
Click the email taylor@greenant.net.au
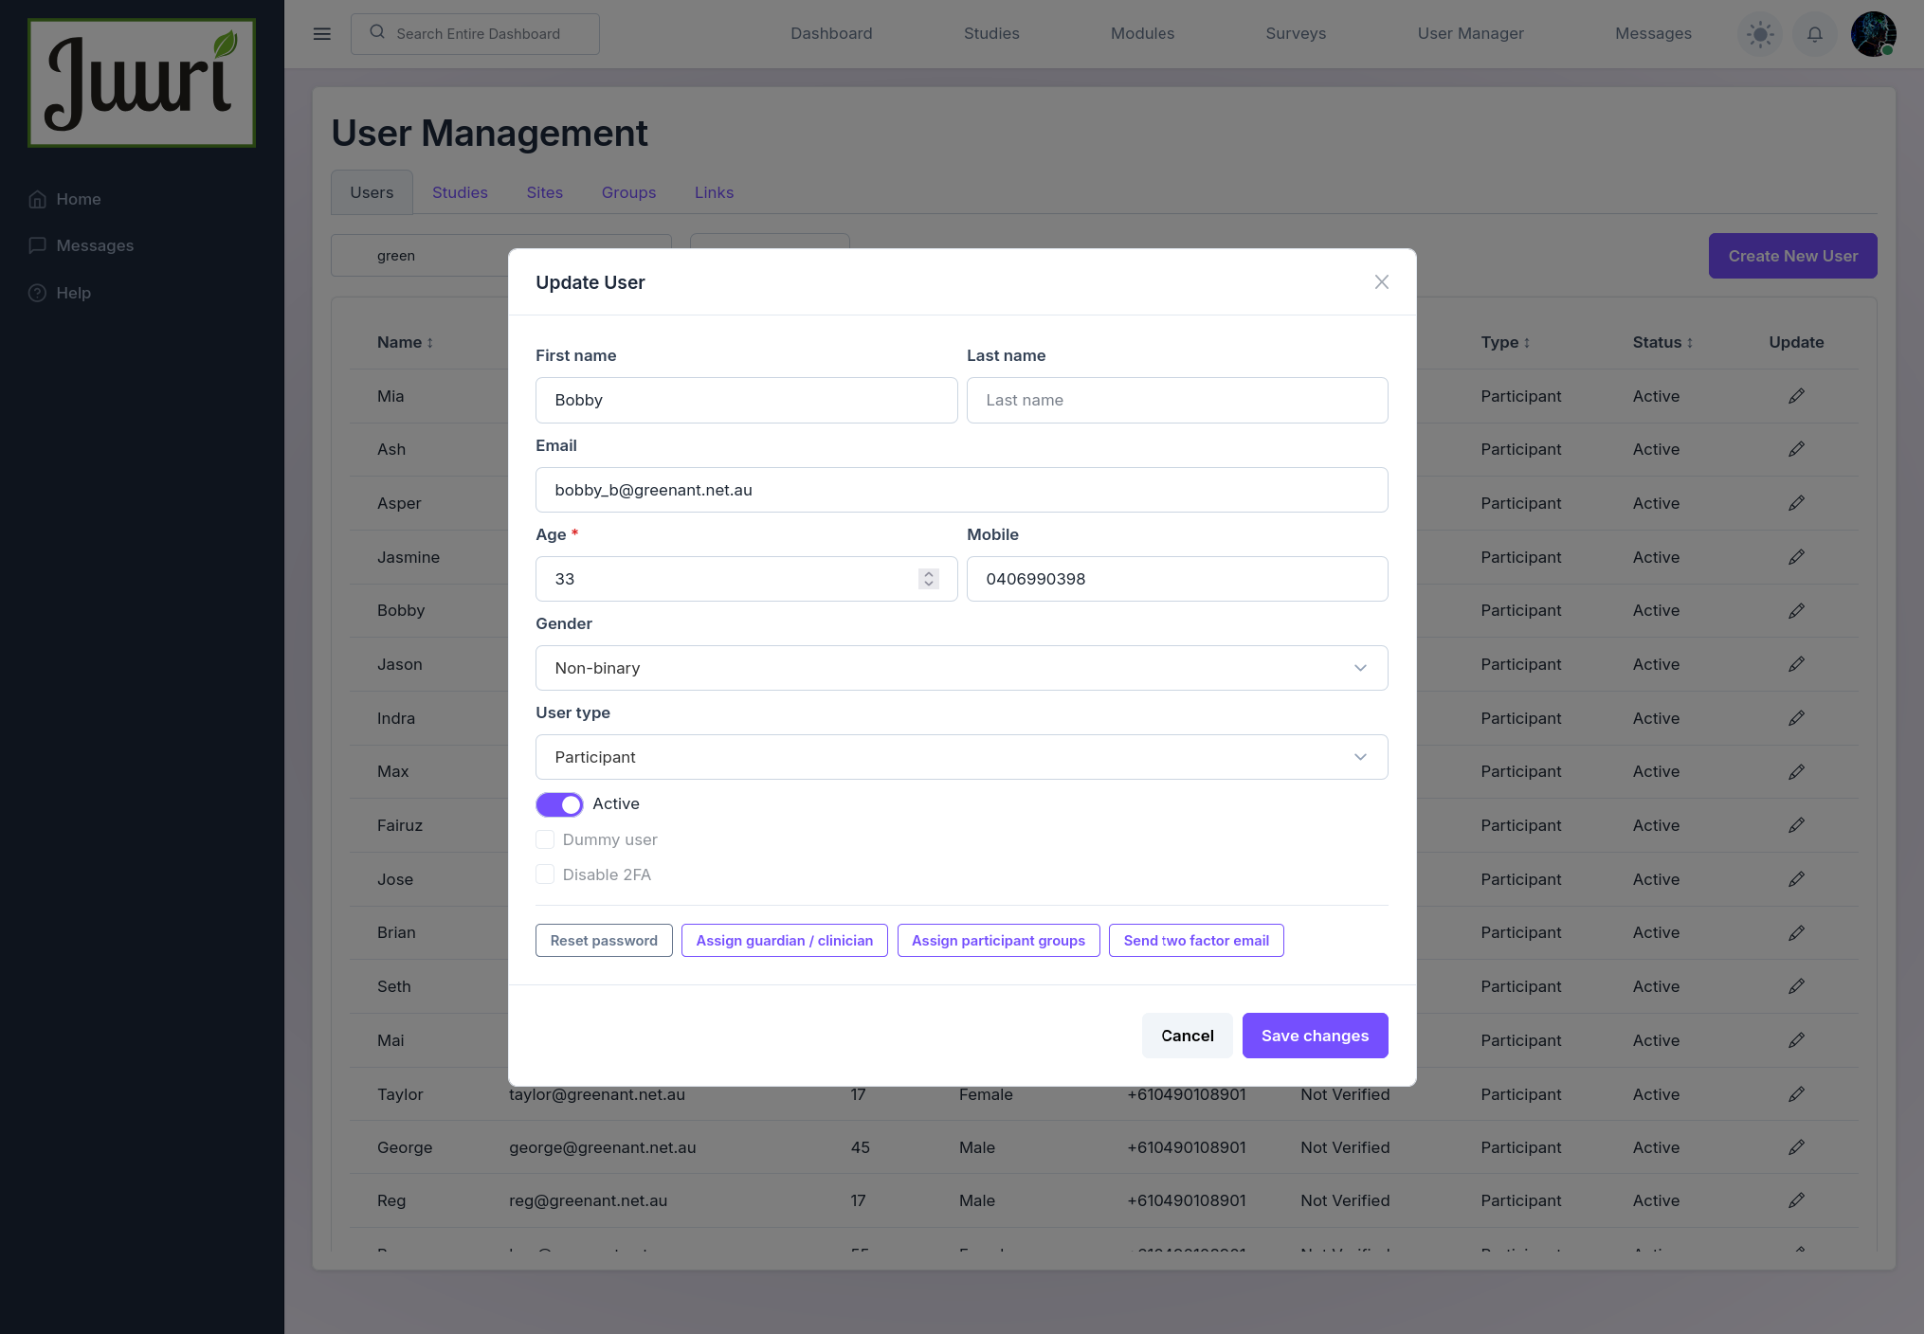pos(597,1094)
